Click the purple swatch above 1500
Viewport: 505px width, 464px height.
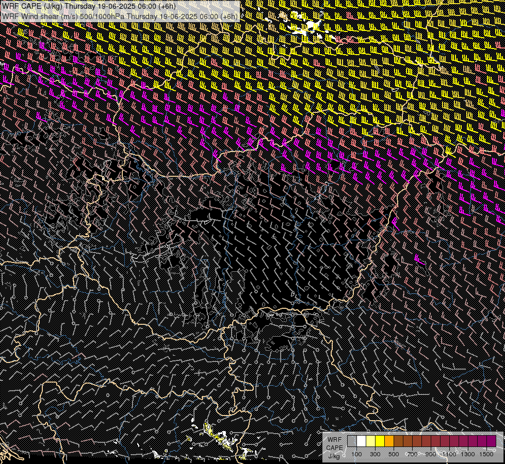492,441
